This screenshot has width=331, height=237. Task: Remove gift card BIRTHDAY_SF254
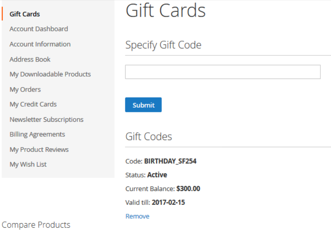[137, 216]
